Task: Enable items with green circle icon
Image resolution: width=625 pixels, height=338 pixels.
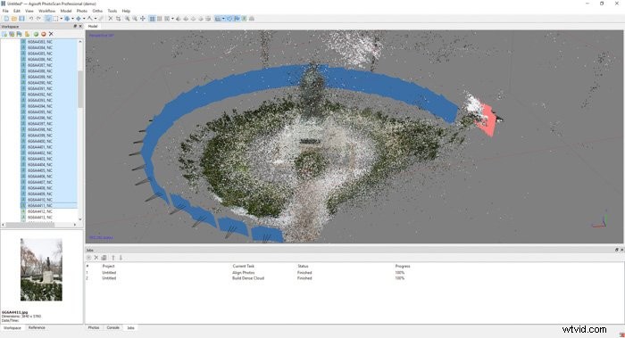Action: (x=36, y=34)
